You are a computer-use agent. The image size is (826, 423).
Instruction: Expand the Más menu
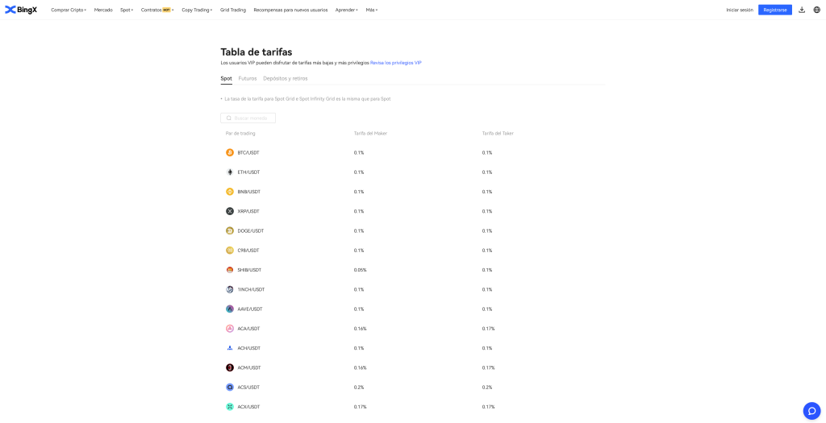[x=371, y=10]
